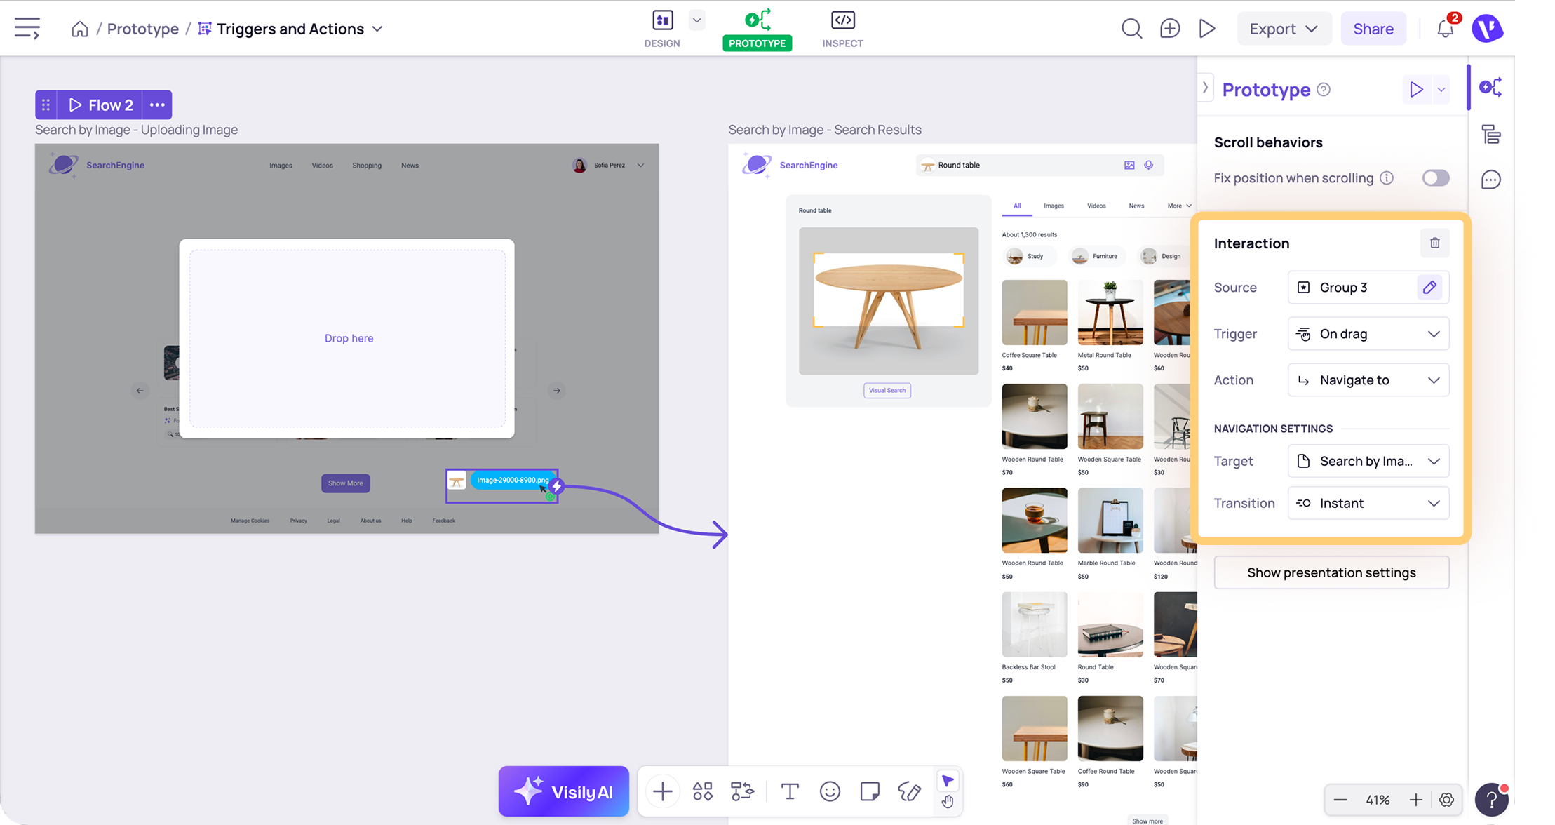
Task: Select the pointer cursor tool
Action: click(948, 781)
